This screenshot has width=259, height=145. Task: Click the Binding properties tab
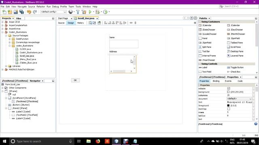point(216,81)
